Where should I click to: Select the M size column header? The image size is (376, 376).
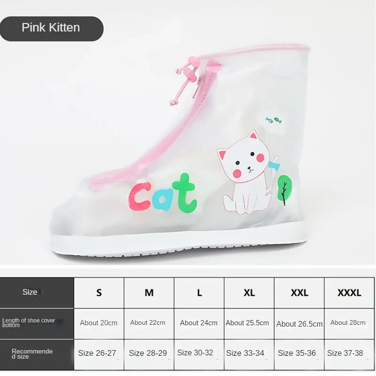[x=149, y=293]
